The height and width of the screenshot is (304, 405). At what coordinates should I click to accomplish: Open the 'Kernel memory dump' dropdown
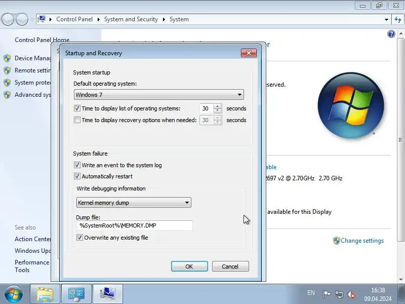(x=134, y=202)
